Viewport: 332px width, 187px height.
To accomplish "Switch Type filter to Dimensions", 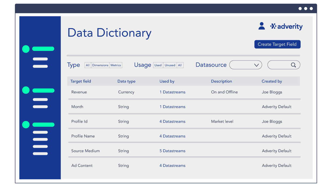I will pos(100,65).
